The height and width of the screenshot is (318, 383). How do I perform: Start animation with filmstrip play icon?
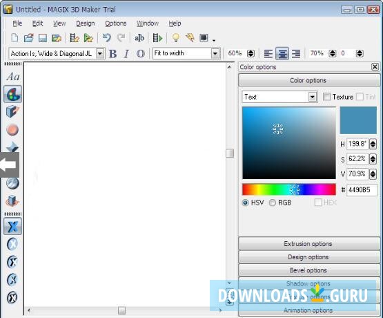157,38
